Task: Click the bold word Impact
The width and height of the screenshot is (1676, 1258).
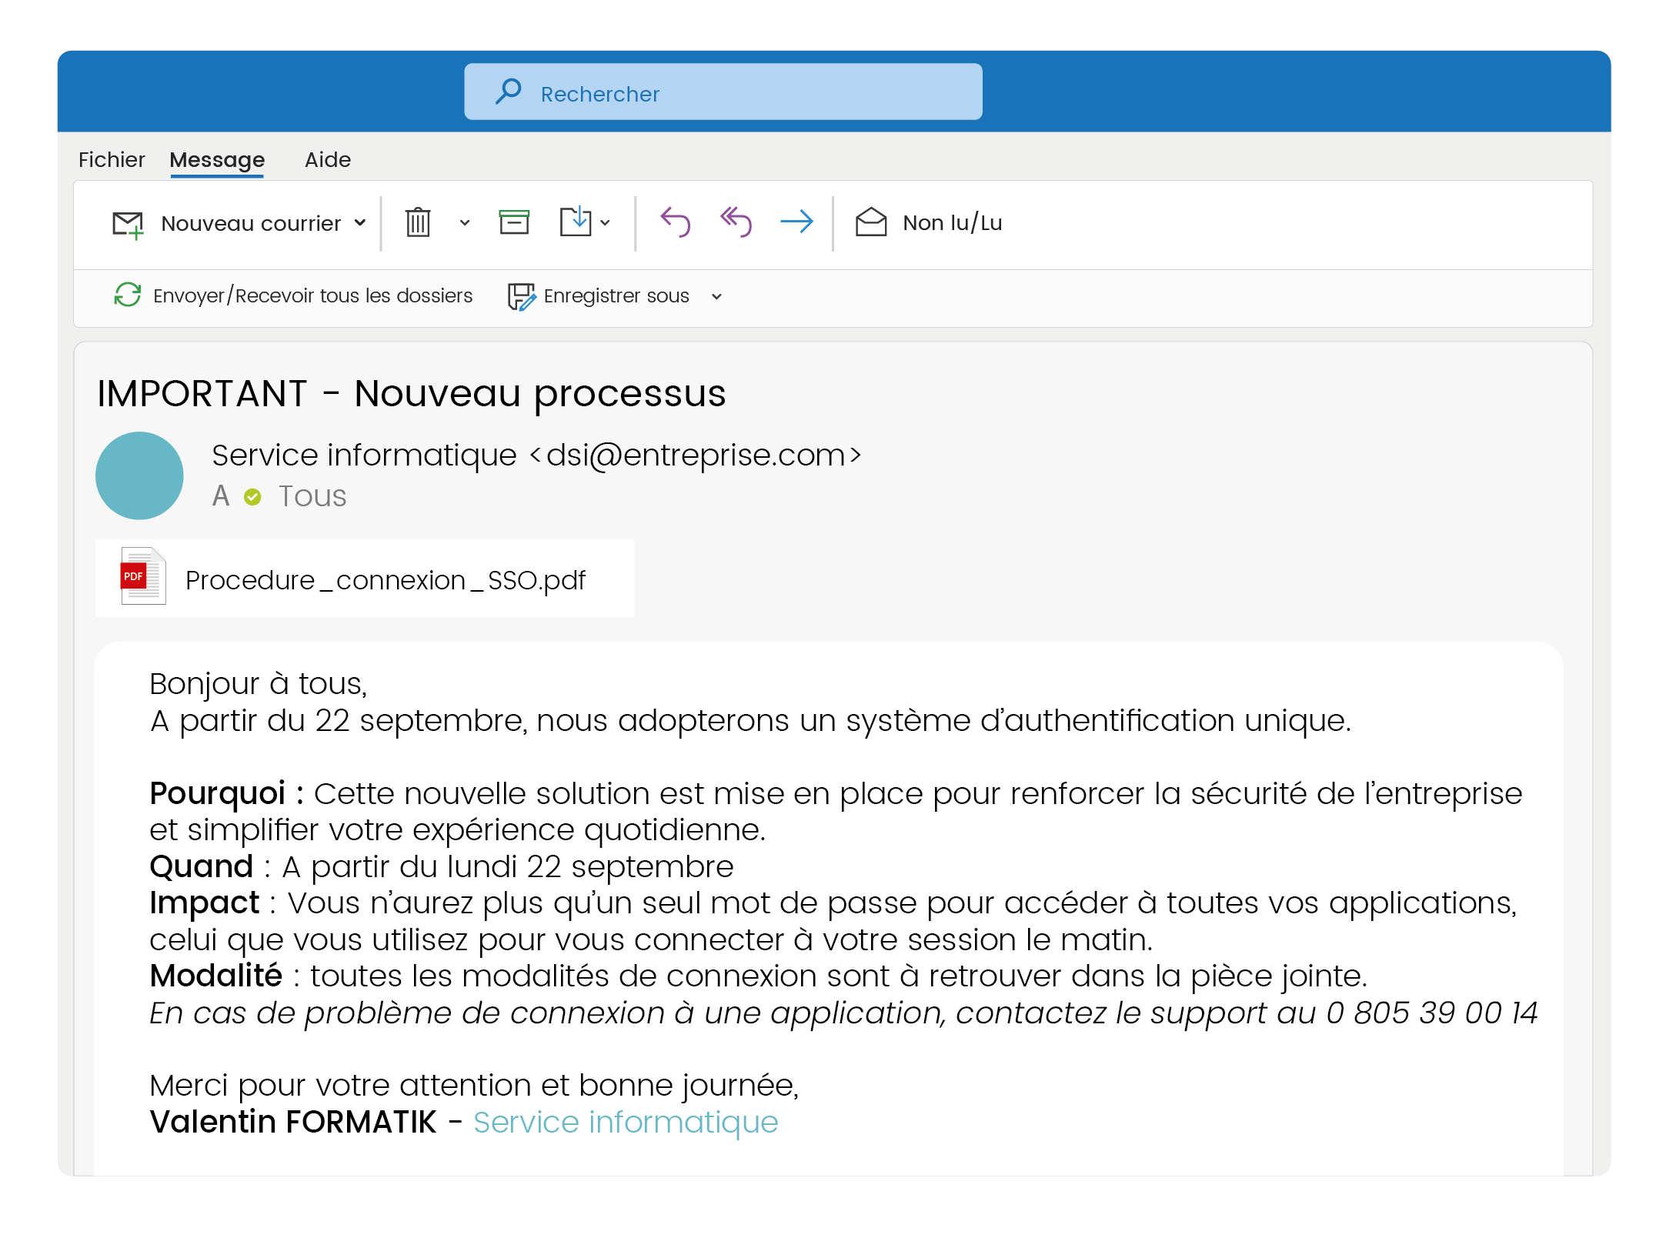Action: click(x=205, y=903)
